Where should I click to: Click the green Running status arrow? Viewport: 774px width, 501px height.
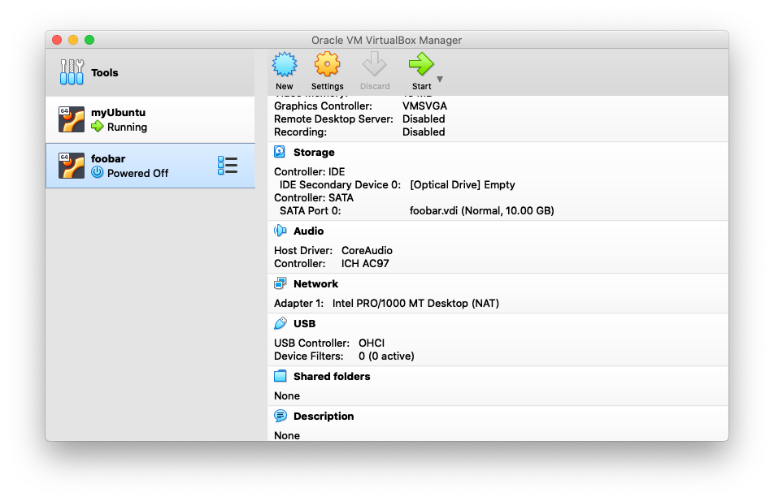coord(98,127)
